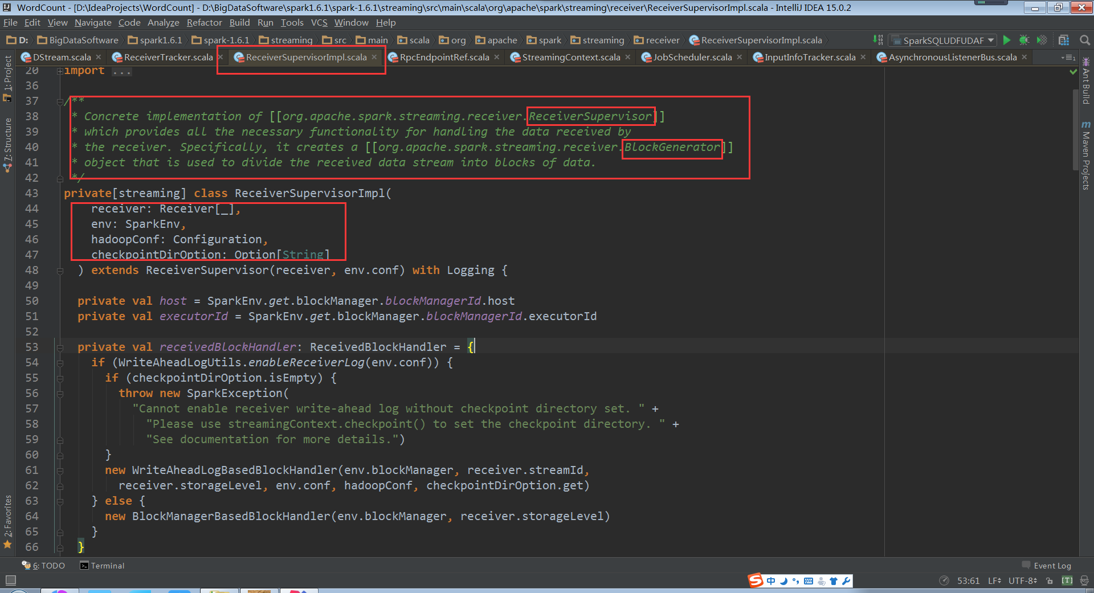
Task: Expand the folded import block
Action: 60,71
